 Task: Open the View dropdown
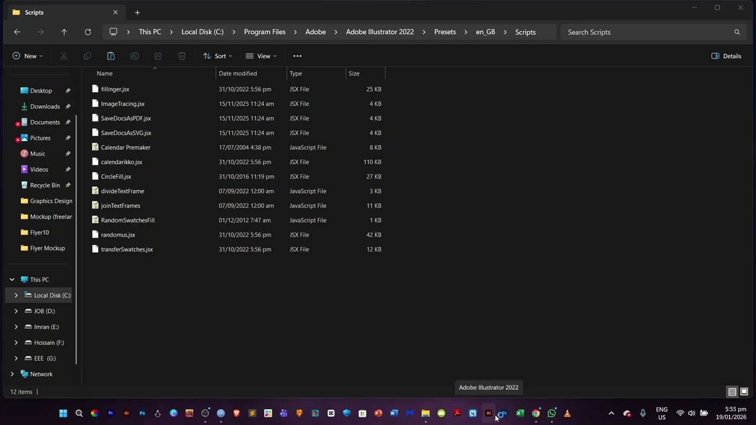coord(261,56)
